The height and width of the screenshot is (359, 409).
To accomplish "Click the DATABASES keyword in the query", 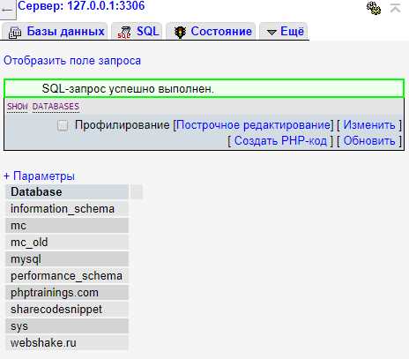I will click(56, 107).
